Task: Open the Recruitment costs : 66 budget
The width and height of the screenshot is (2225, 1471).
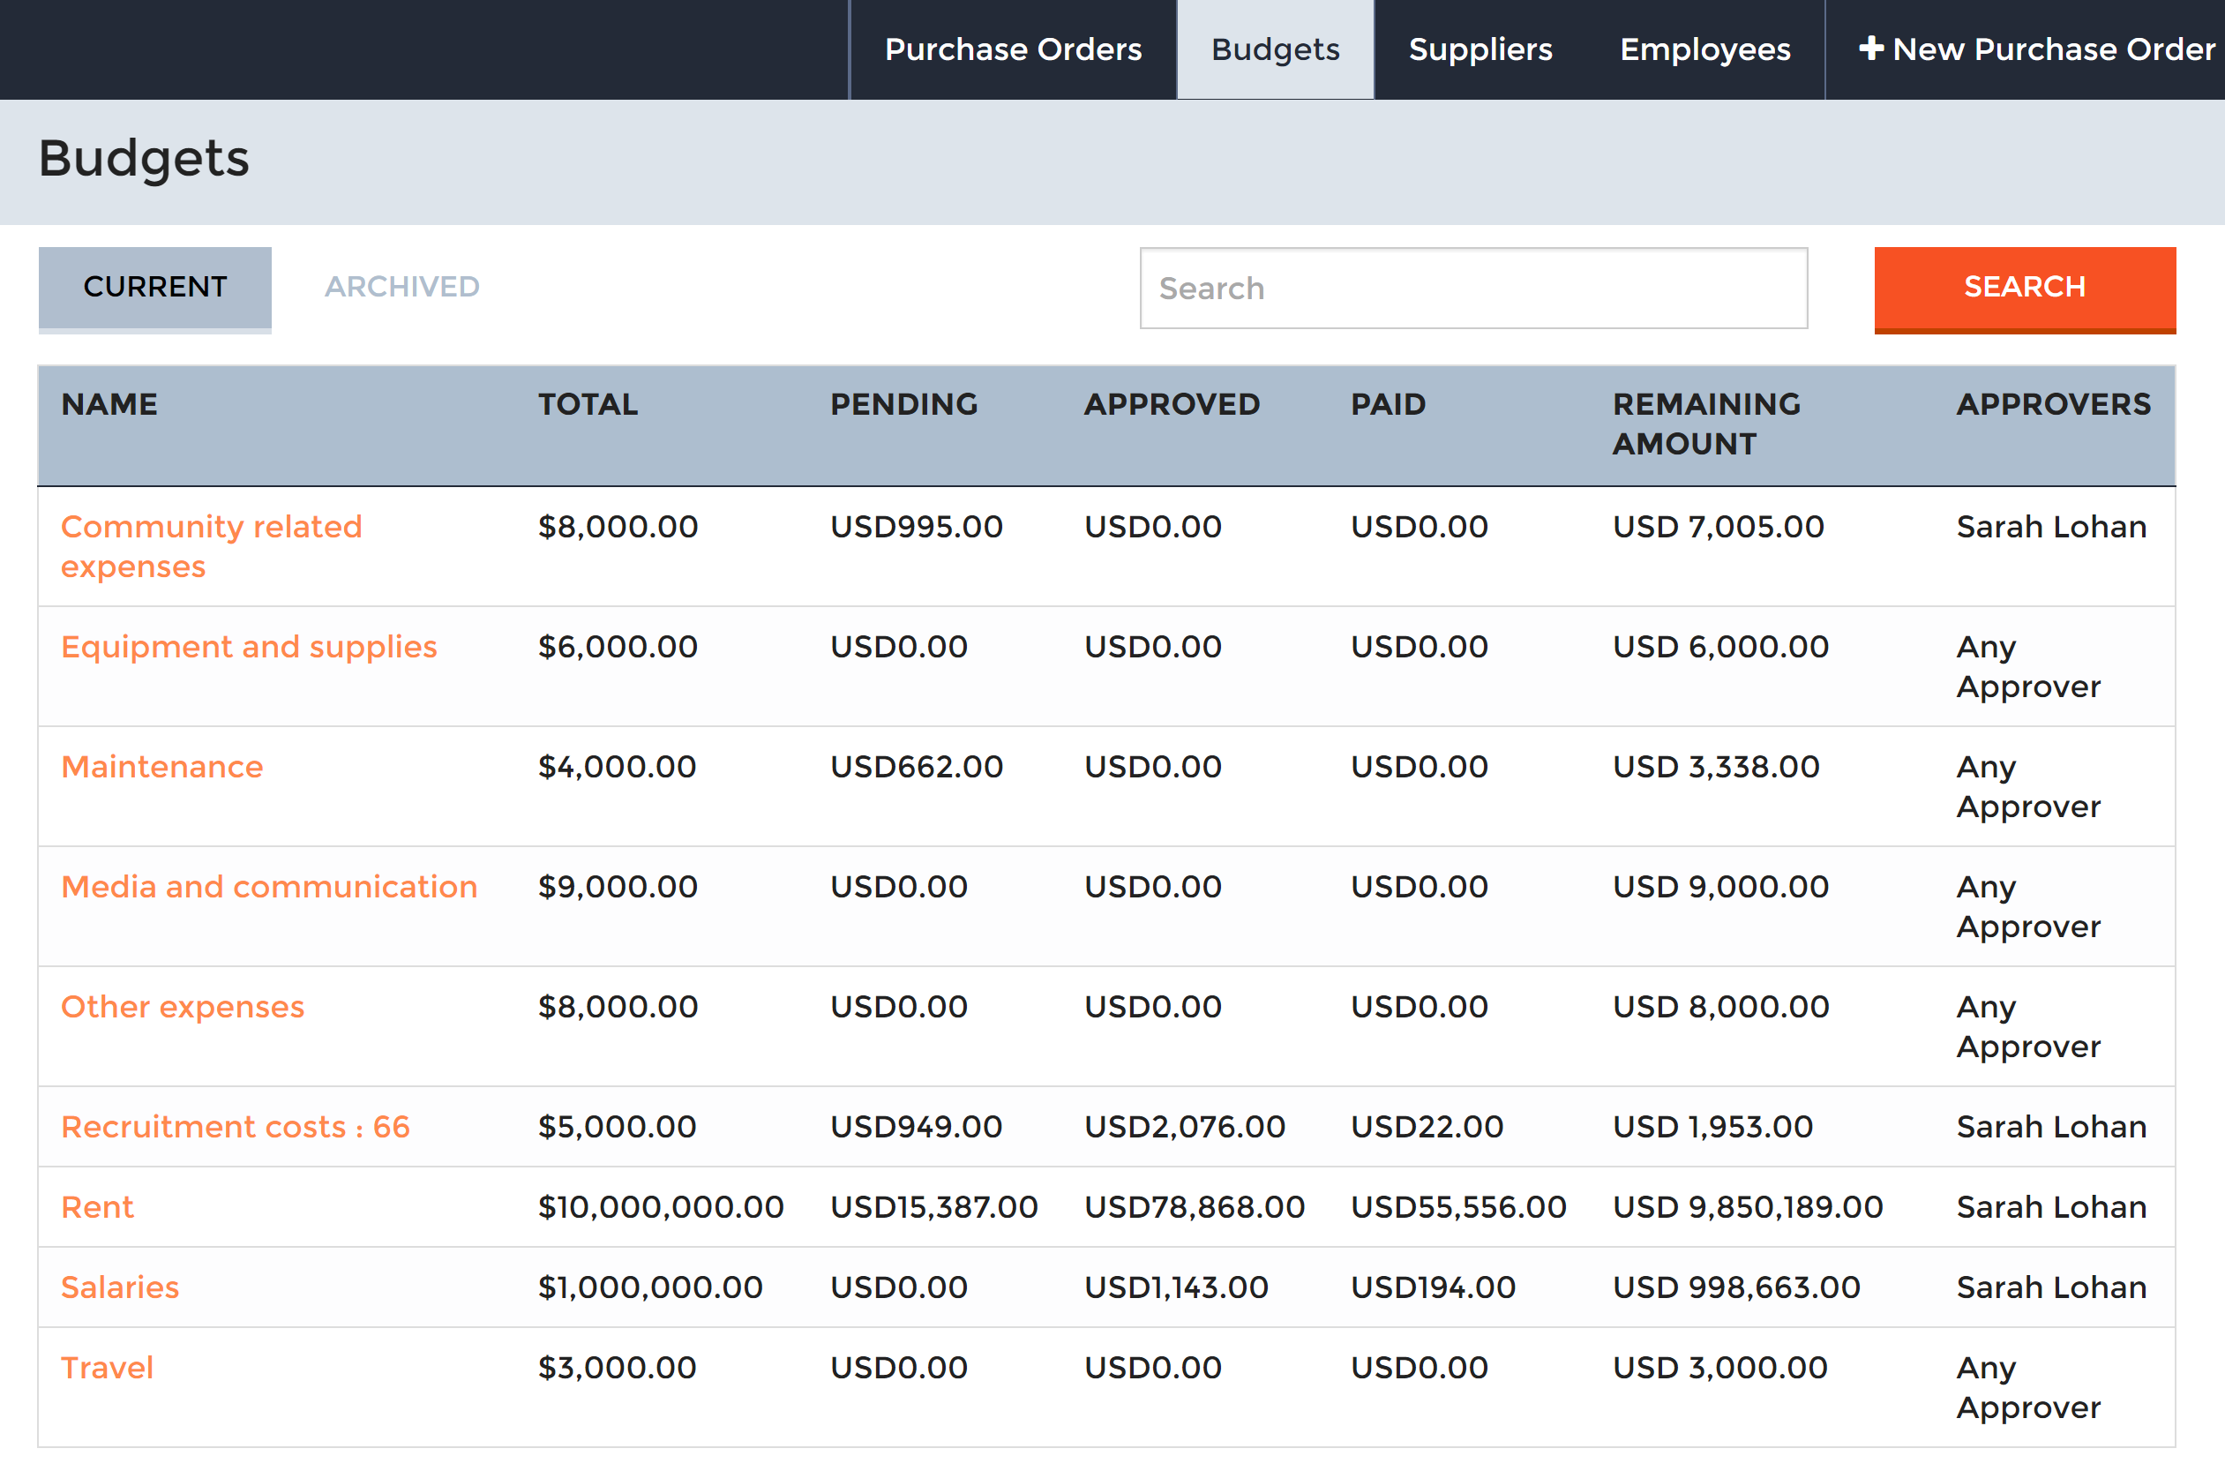Action: click(236, 1127)
